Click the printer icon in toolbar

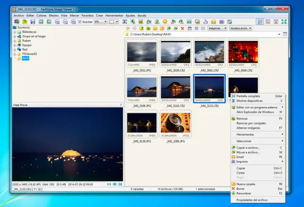222,22
